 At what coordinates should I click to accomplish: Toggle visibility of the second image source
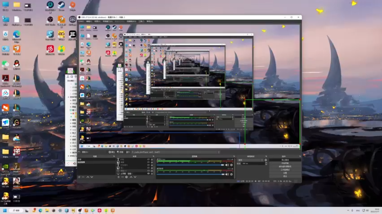point(149,168)
